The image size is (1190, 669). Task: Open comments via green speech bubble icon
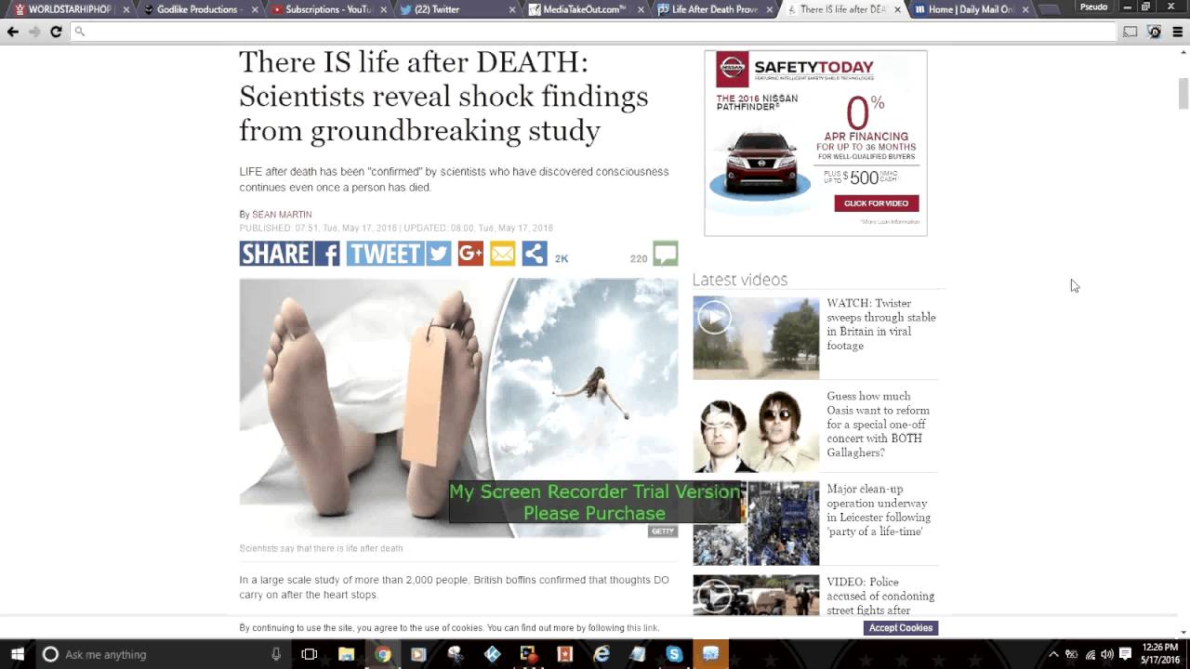click(666, 254)
